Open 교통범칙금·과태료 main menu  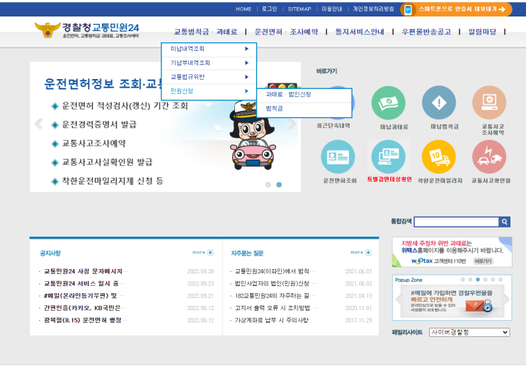point(205,32)
